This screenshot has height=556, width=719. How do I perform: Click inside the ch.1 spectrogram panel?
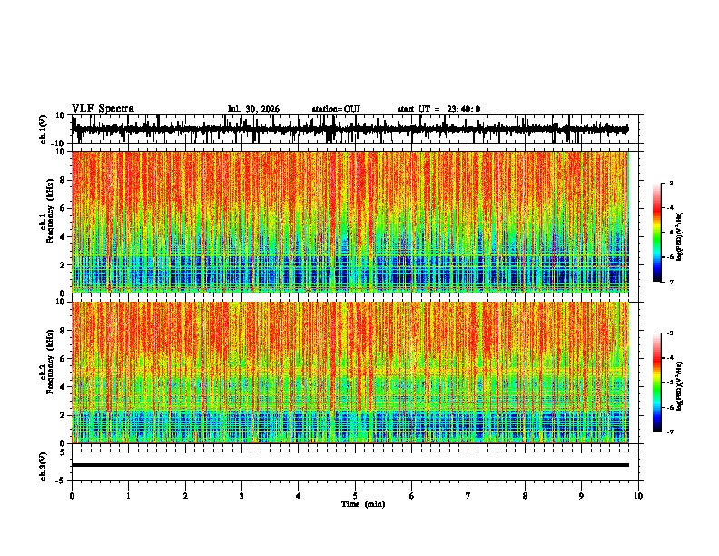point(350,222)
